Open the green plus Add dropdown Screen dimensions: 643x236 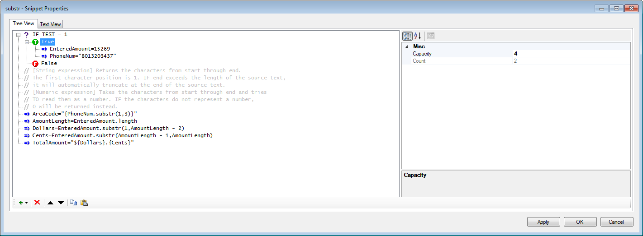point(23,203)
